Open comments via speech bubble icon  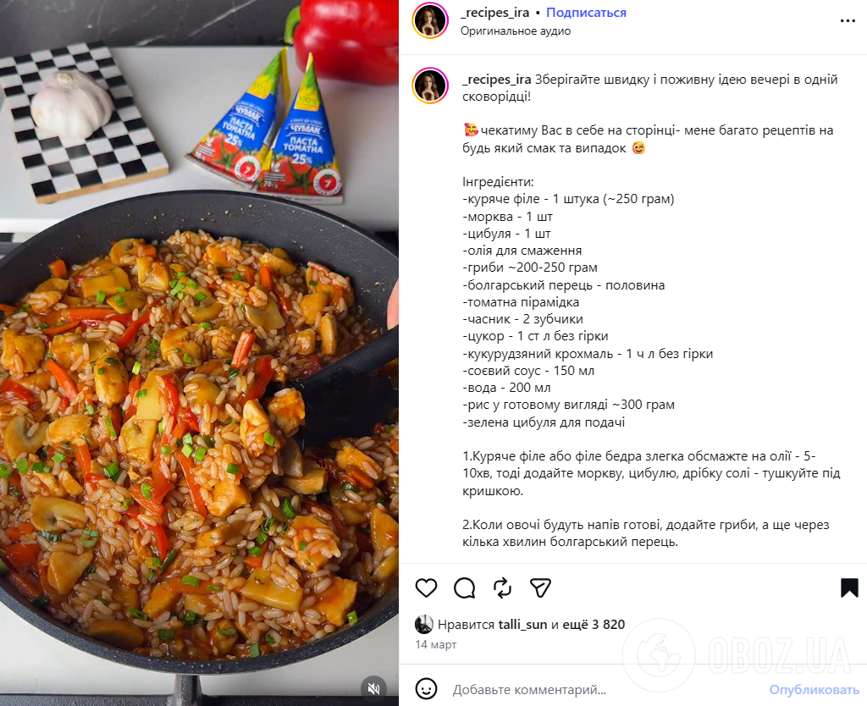pyautogui.click(x=465, y=587)
